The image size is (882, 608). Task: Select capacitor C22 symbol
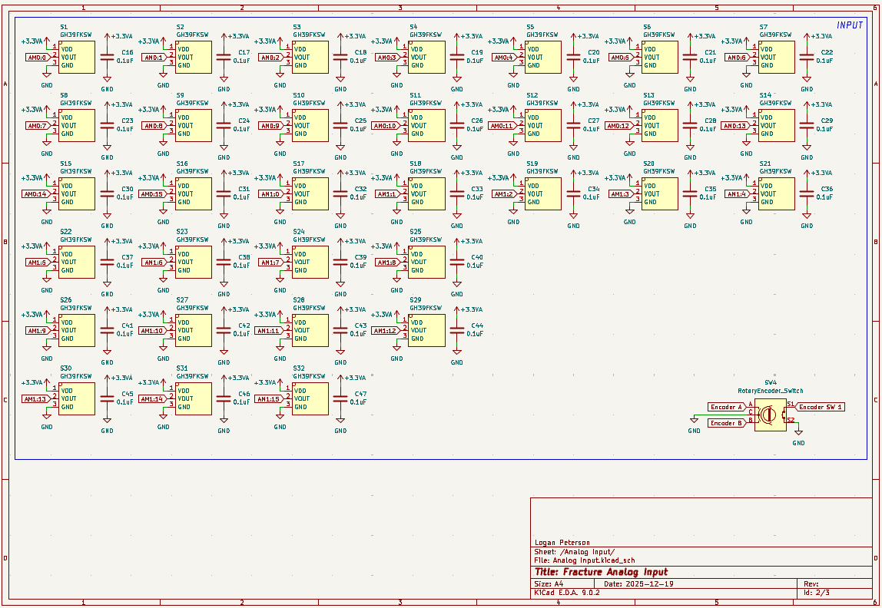tap(806, 57)
